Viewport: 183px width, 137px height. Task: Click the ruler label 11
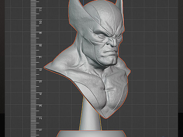[40, 10]
